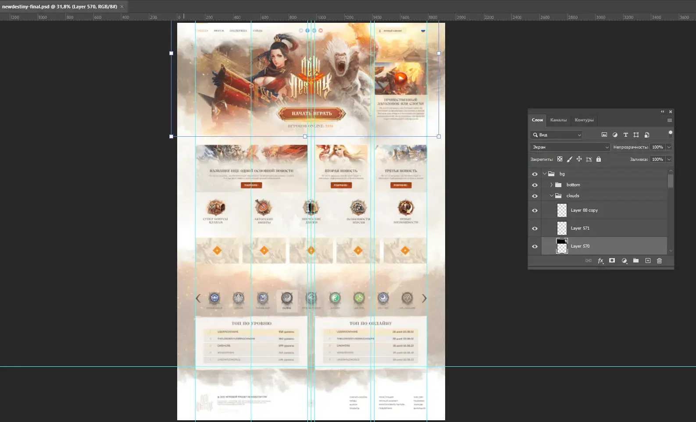The width and height of the screenshot is (696, 422).
Task: Open the Экран blend mode dropdown
Action: pyautogui.click(x=570, y=147)
